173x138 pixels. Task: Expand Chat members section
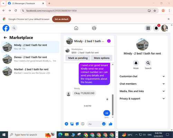(142, 84)
